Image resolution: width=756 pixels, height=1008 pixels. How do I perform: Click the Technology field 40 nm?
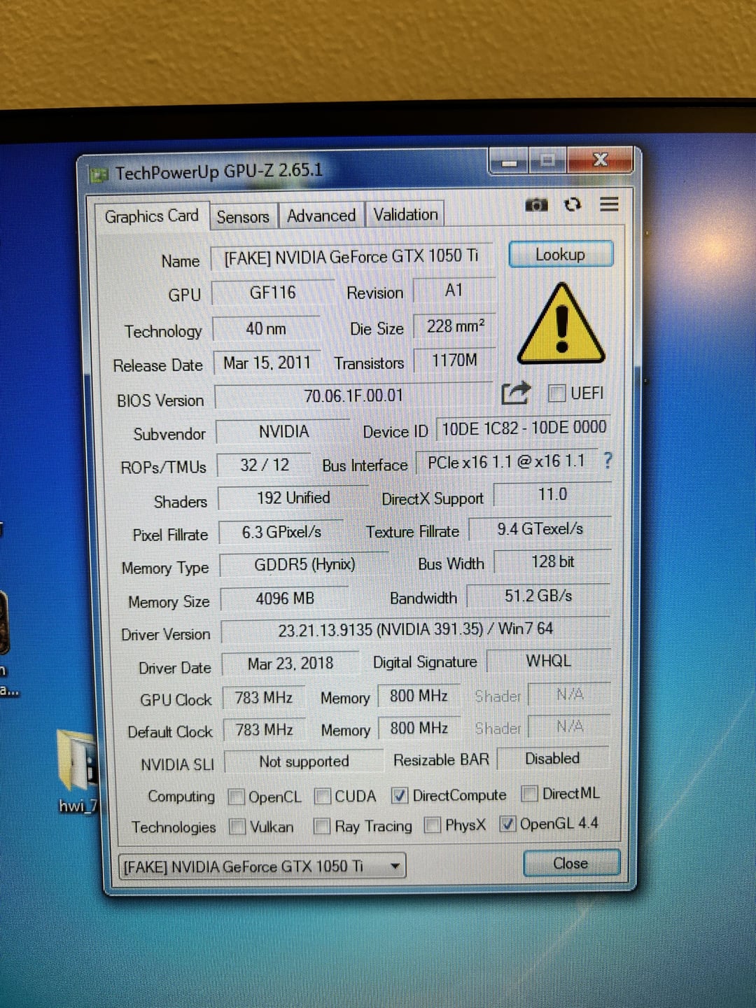[x=266, y=328]
